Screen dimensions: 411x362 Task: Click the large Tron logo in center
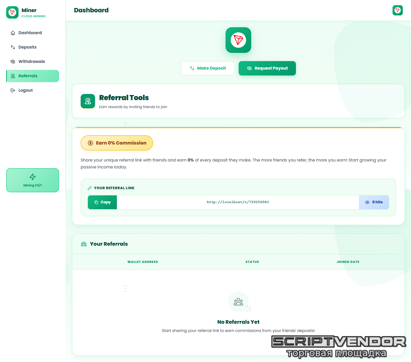pyautogui.click(x=238, y=40)
